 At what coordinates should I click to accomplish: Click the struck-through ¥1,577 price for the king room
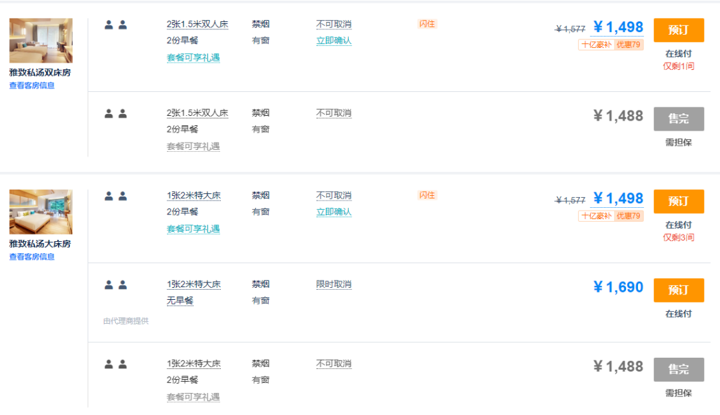[570, 201]
